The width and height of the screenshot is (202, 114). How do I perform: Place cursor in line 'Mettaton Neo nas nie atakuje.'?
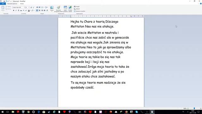pos(92,27)
